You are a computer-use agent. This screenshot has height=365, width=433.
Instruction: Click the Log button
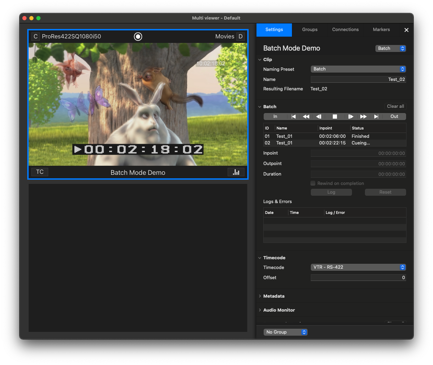[331, 192]
